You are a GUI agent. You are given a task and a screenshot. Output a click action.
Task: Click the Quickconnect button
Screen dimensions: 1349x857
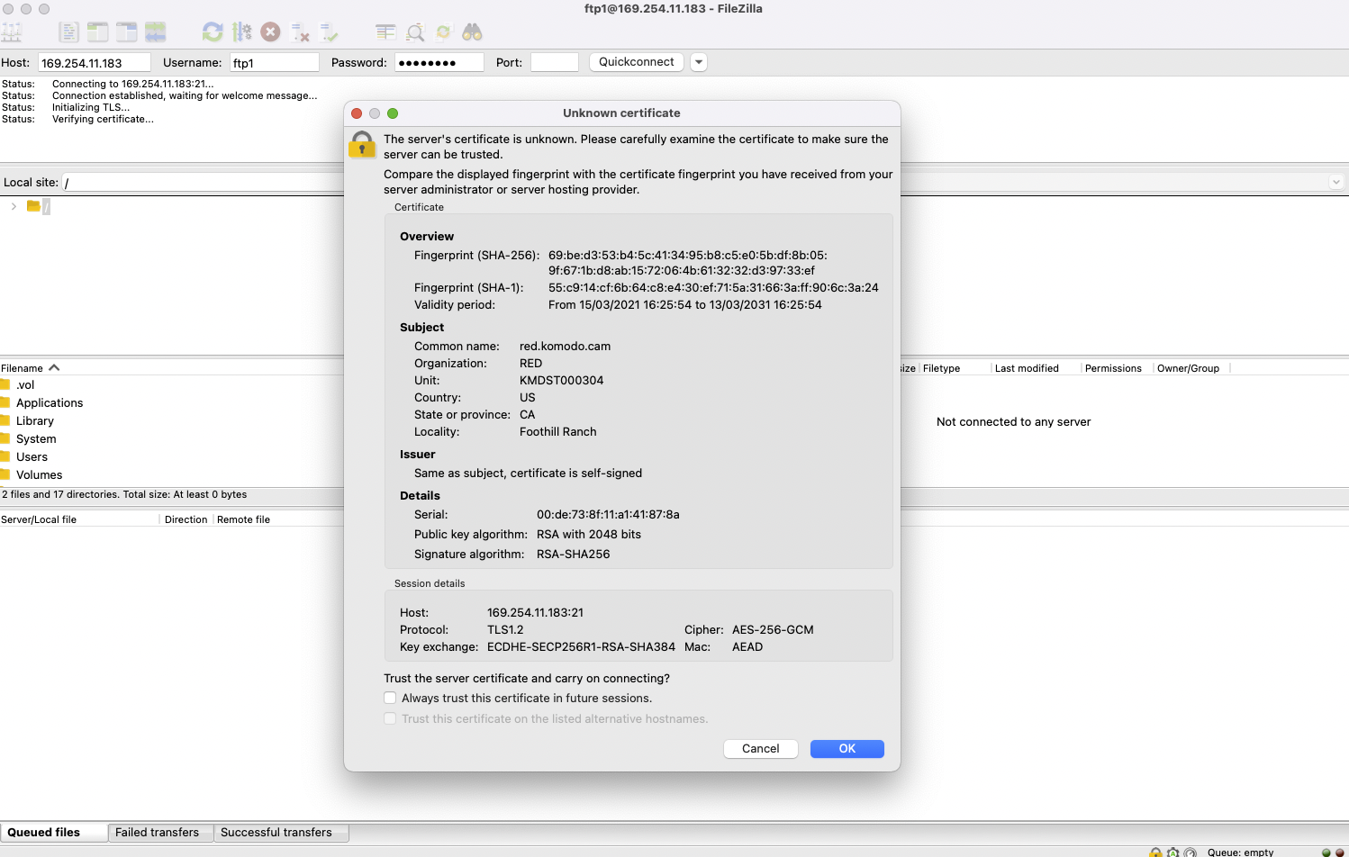click(637, 62)
